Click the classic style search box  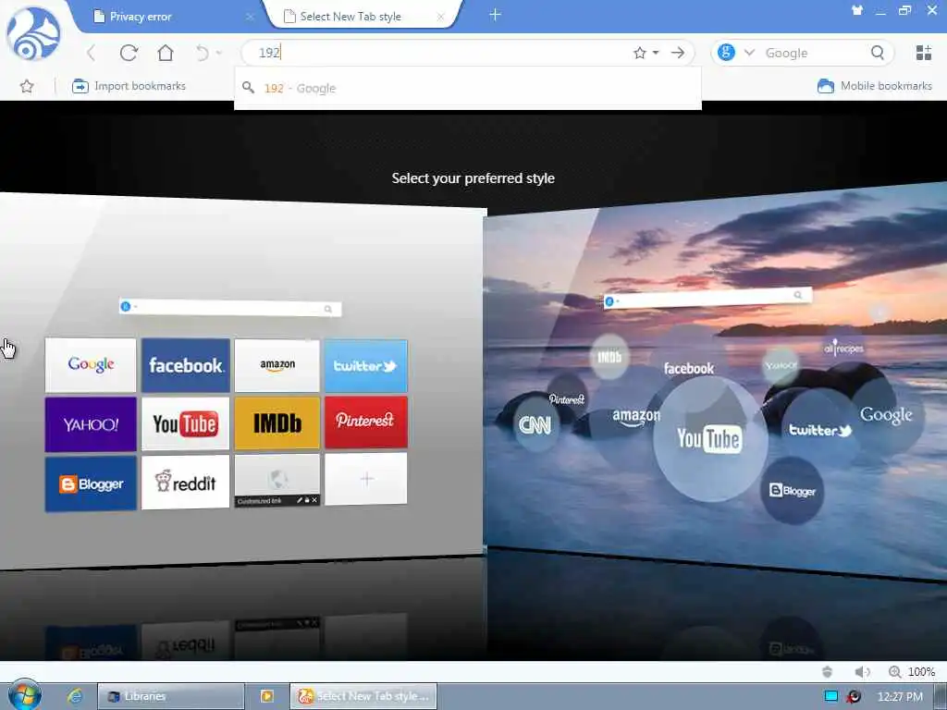point(230,308)
